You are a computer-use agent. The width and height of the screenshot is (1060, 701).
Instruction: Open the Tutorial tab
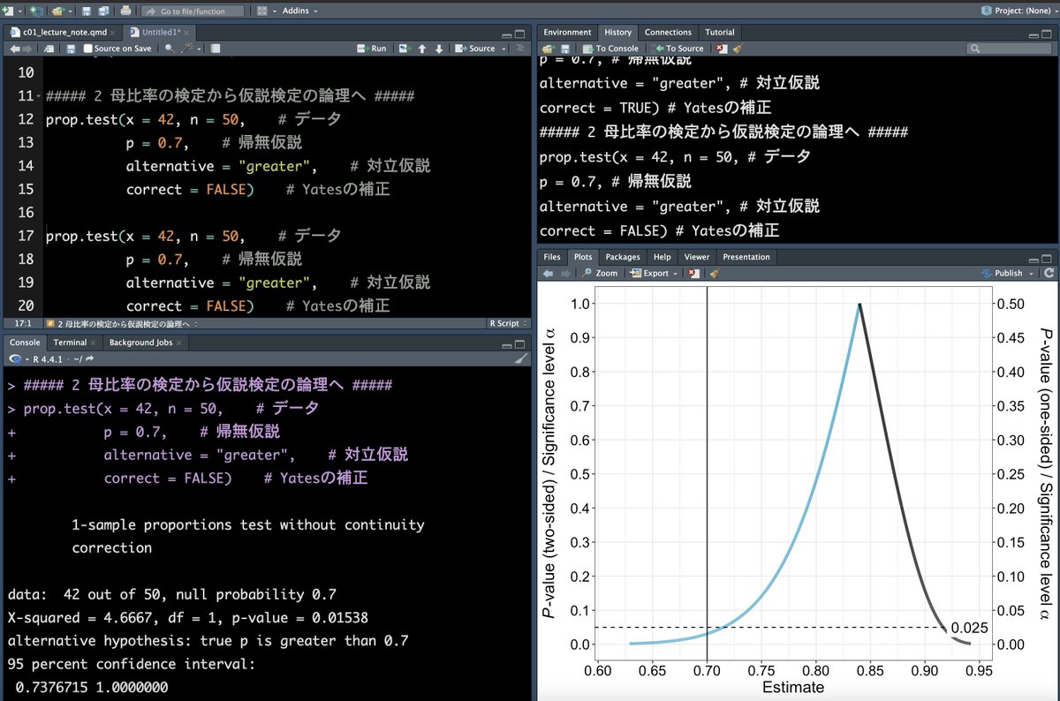(x=720, y=32)
